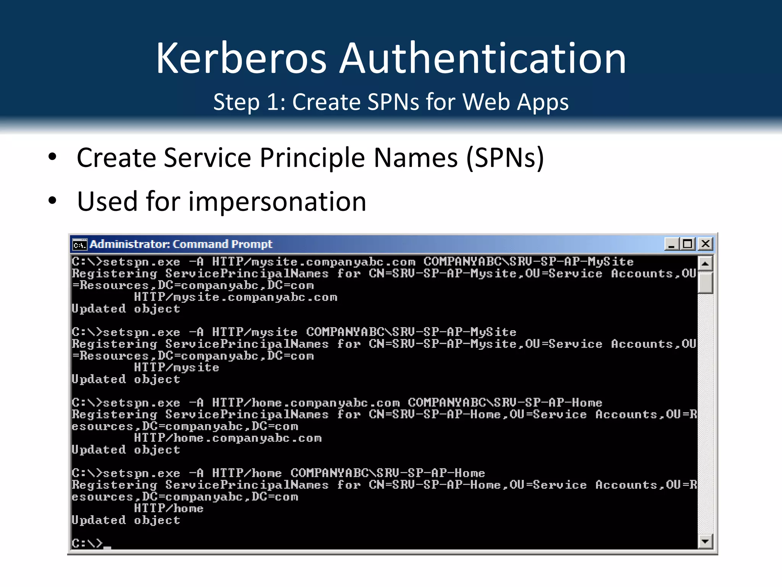Click the Create Service Principle Names bullet
The height and width of the screenshot is (587, 782).
310,157
